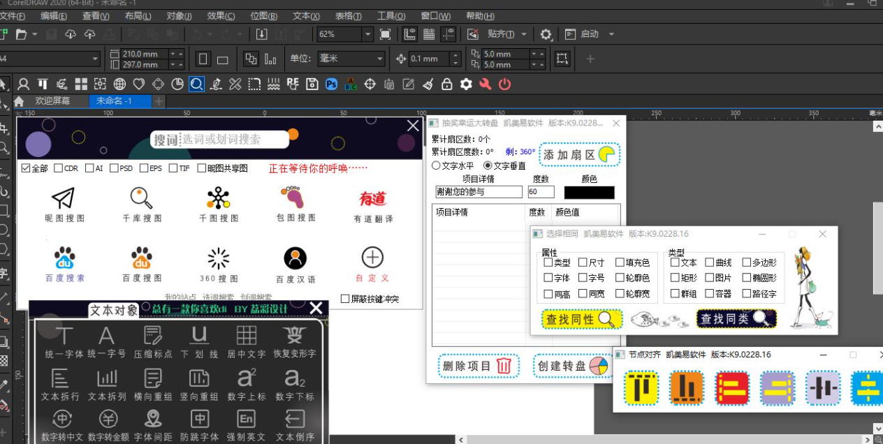Click the 搜词 search button

click(x=166, y=140)
